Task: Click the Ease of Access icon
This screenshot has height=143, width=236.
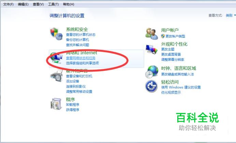Action: pyautogui.click(x=151, y=86)
